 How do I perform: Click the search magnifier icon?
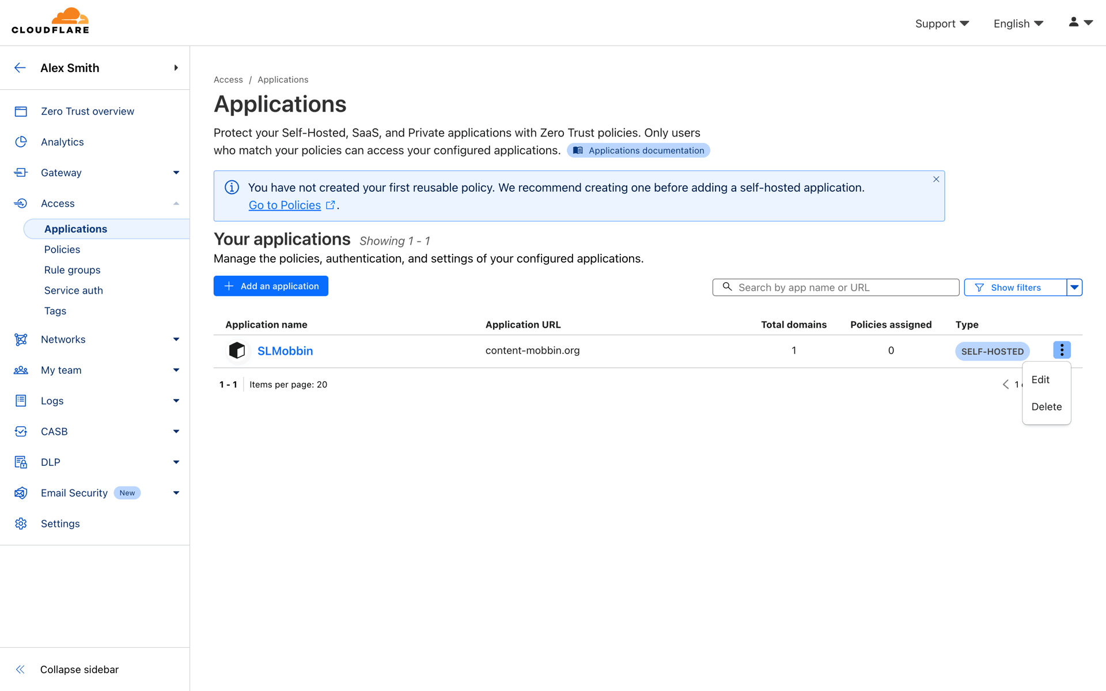point(728,287)
